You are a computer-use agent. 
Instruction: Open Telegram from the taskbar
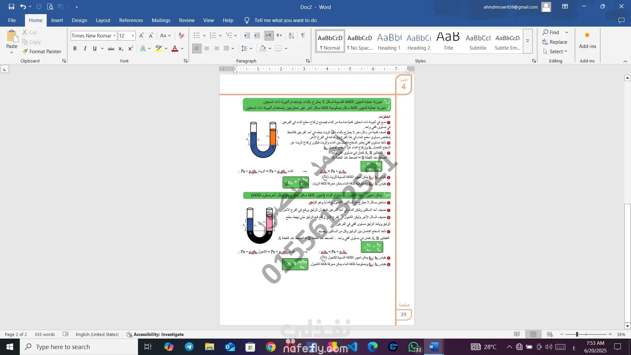189,347
